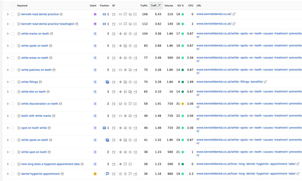This screenshot has height=181, width=302.
Task: Expand the 'kennett road dental practice' row
Action: (8, 14)
